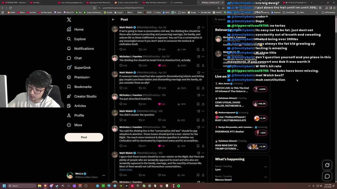Image resolution: width=337 pixels, height=189 pixels.
Task: Open options on the 'You didn't answer' post
Action: (203, 111)
